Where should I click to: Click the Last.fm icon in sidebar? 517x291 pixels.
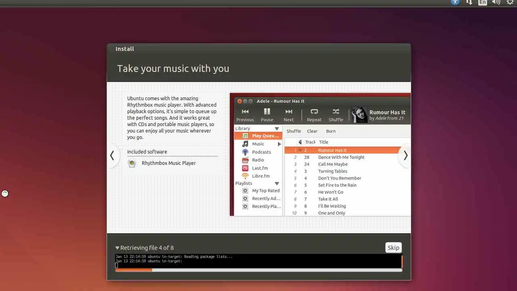coord(245,168)
